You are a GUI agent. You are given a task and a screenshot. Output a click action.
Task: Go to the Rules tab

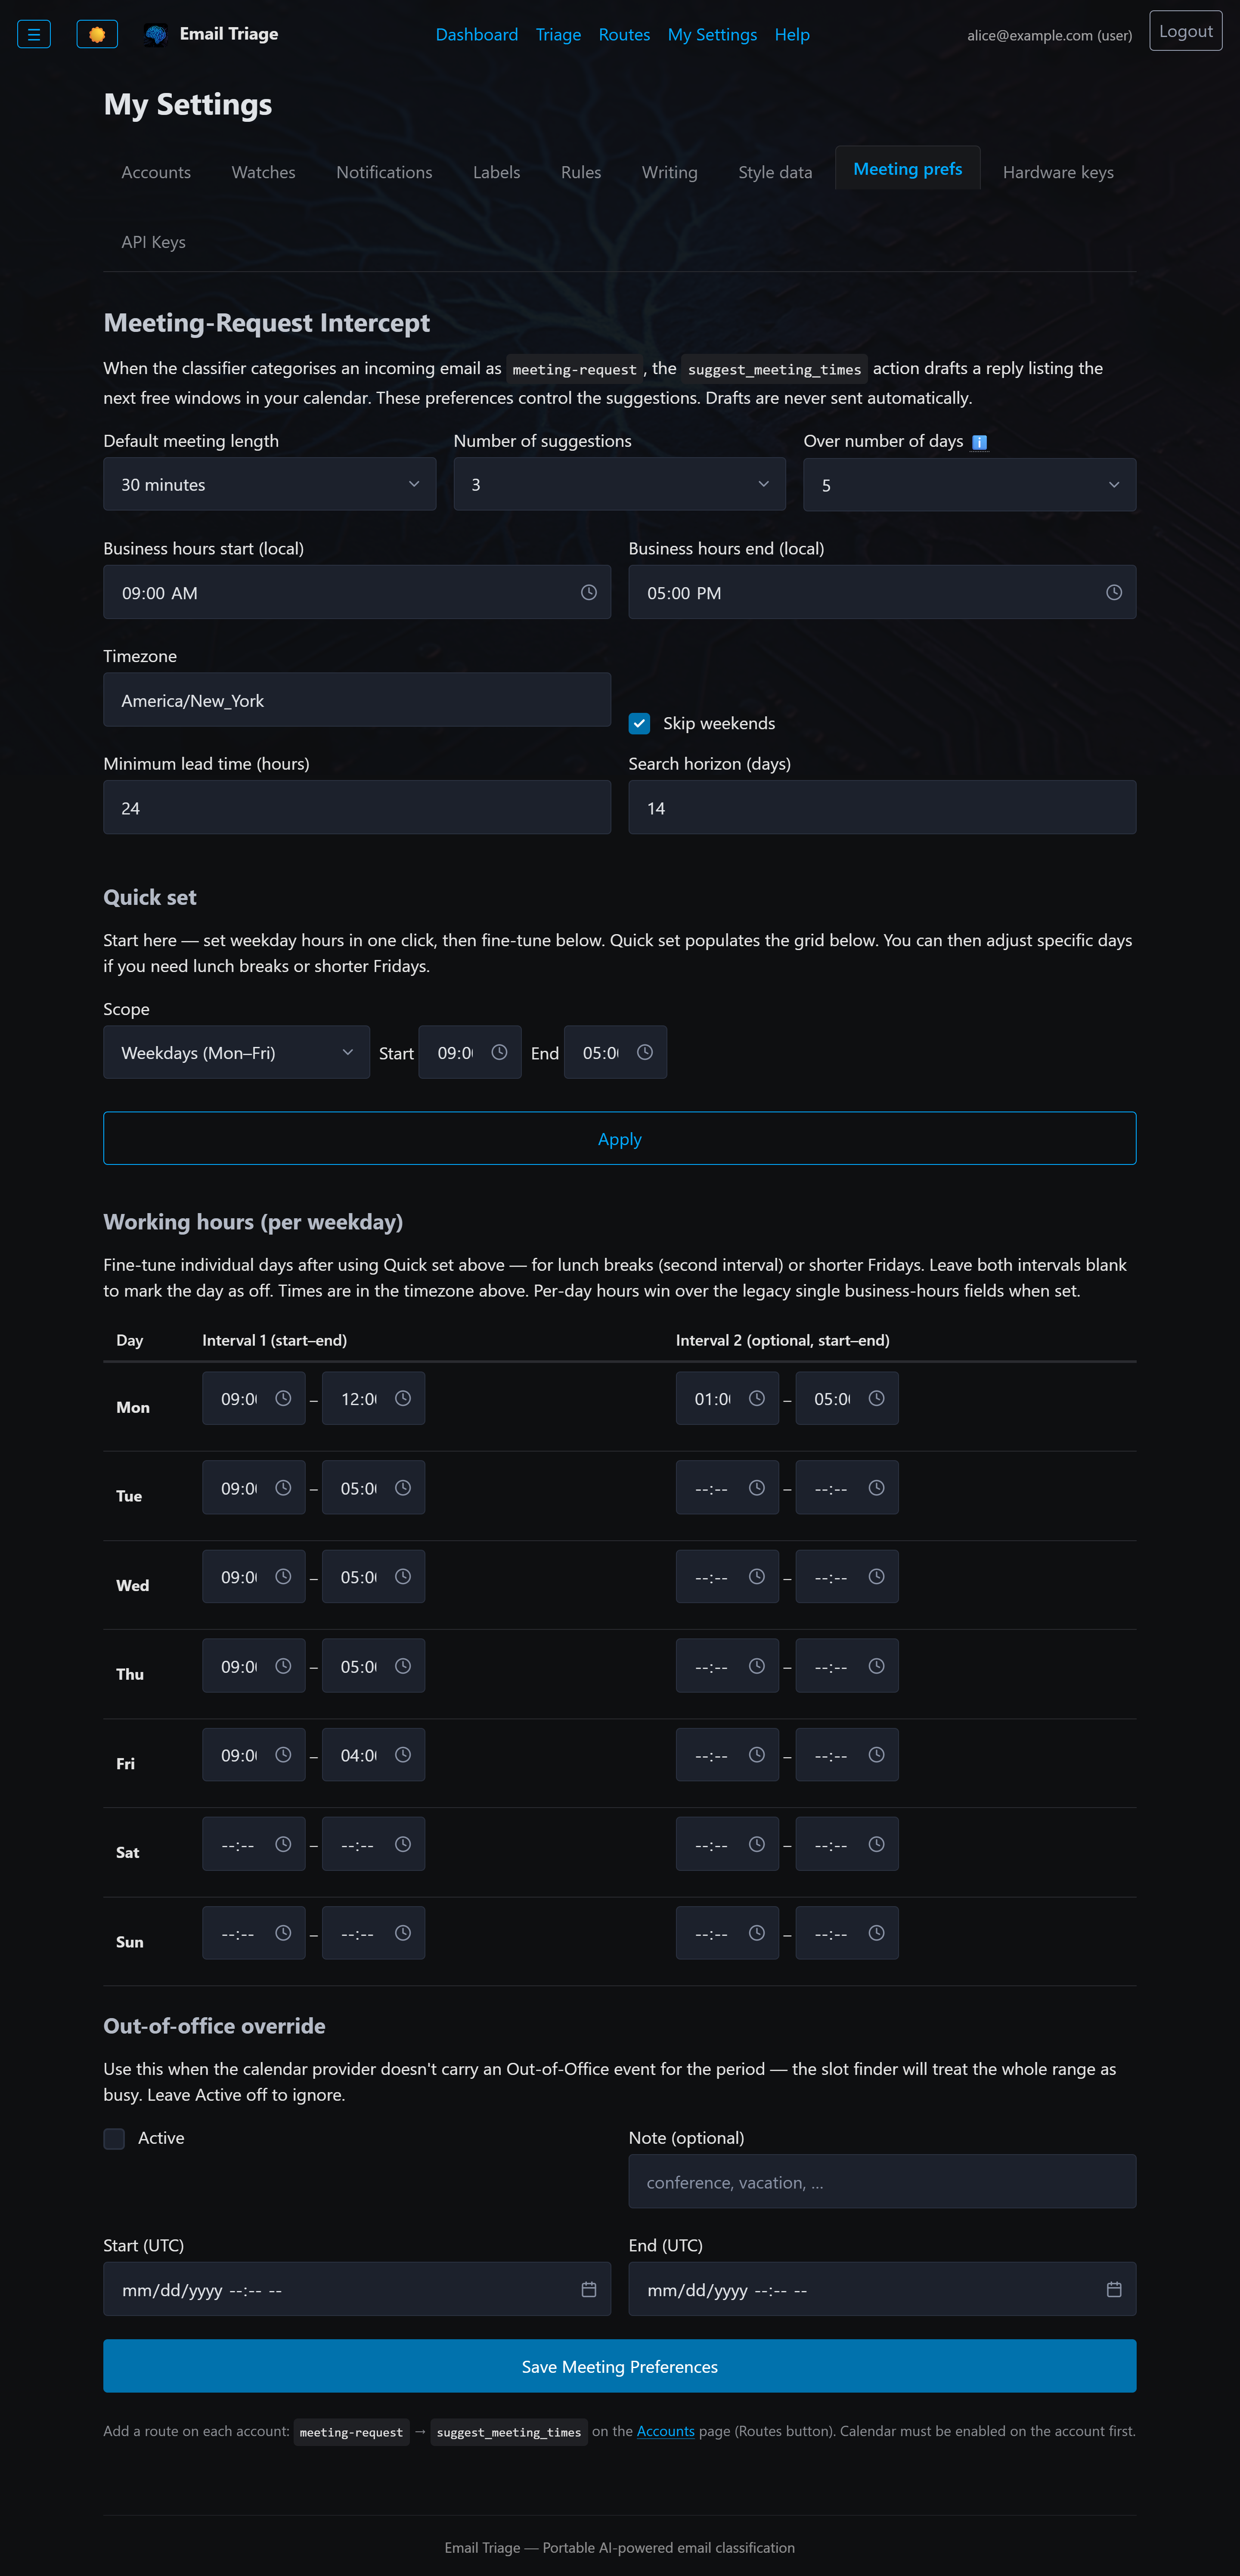[x=581, y=172]
